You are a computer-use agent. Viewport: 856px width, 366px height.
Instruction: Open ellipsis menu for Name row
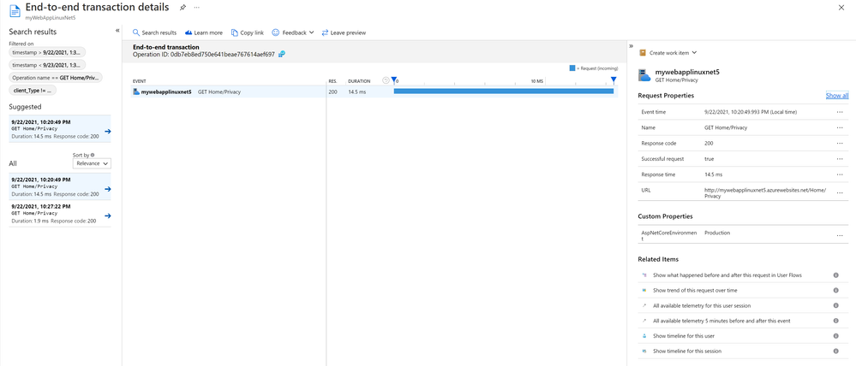839,127
